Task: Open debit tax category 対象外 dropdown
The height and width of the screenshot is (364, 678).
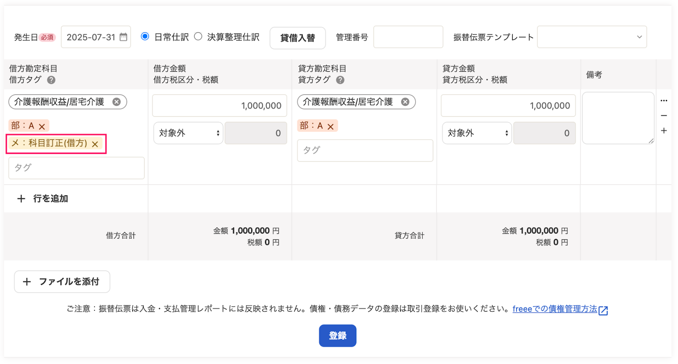Action: pos(188,133)
